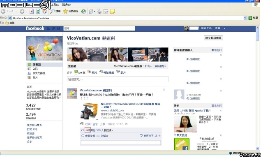Go to browser Home page icon
The width and height of the screenshot is (263, 158).
tap(45, 12)
